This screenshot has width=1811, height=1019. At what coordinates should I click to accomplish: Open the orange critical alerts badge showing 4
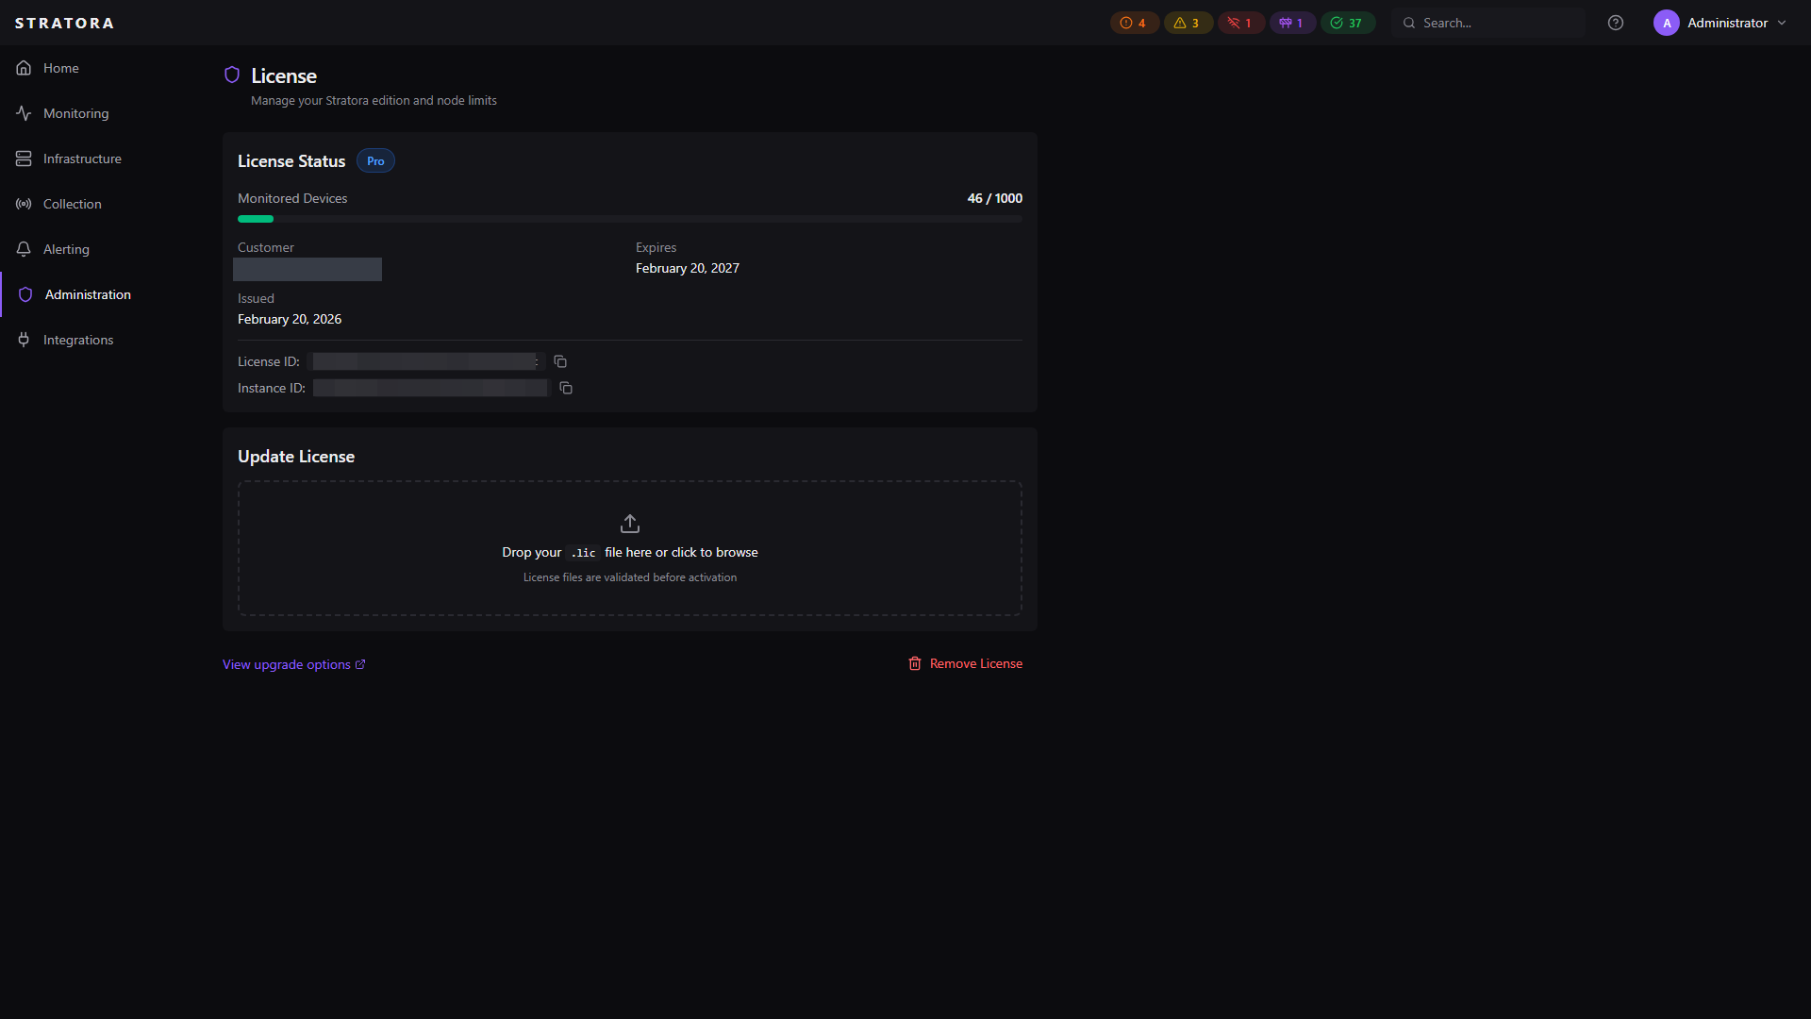pyautogui.click(x=1134, y=23)
